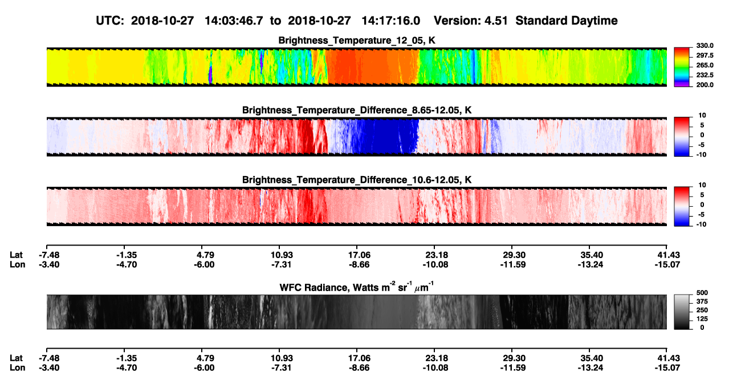Viewport: 741px width, 380px height.
Task: Click the end time 14:17:16.0 in the title
Action: pos(391,21)
